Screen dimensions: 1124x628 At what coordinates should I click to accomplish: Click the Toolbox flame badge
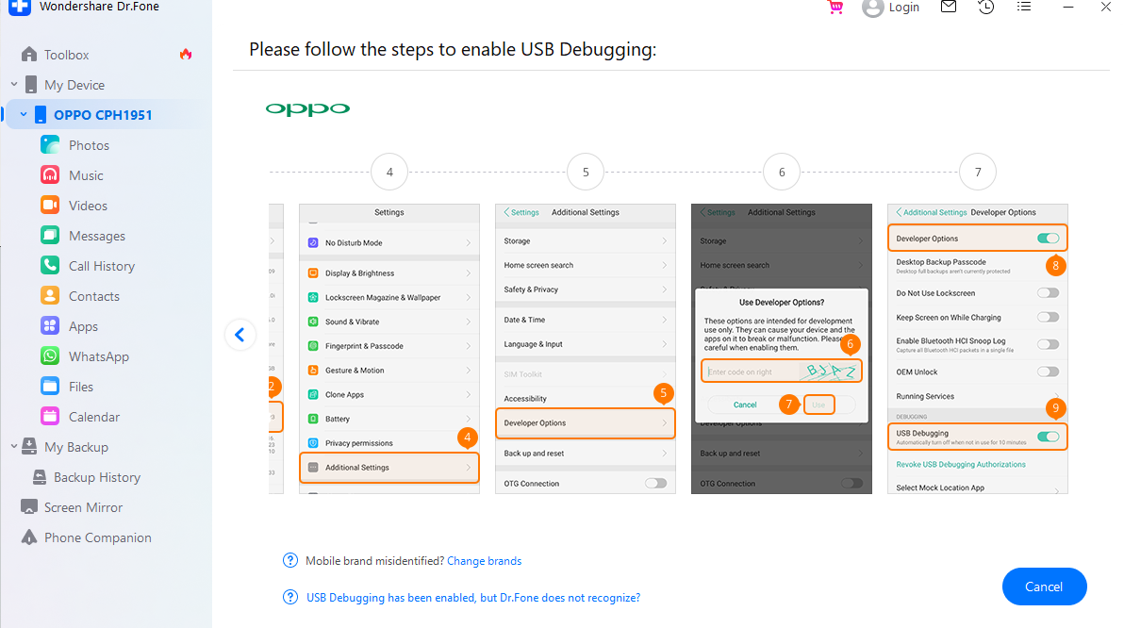[x=186, y=55]
